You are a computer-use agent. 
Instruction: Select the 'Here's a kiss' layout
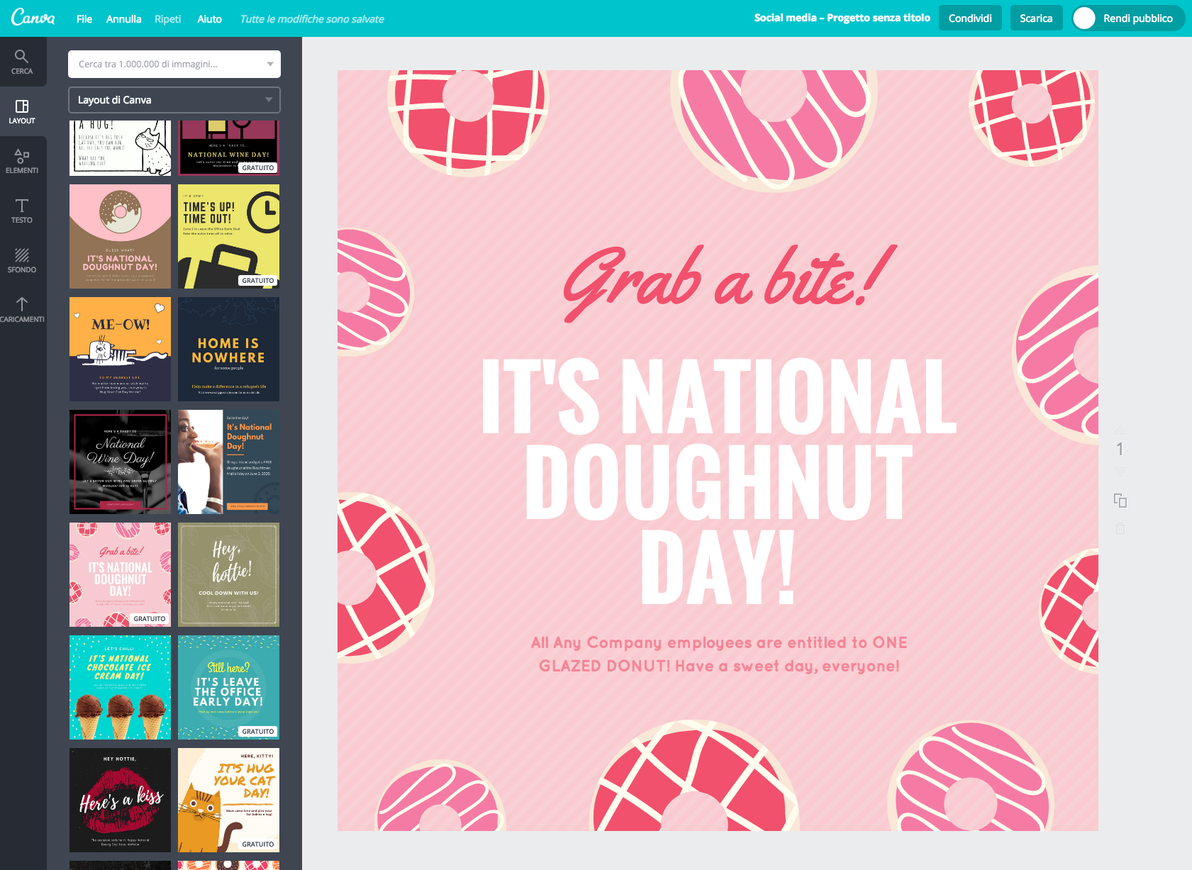coord(121,801)
